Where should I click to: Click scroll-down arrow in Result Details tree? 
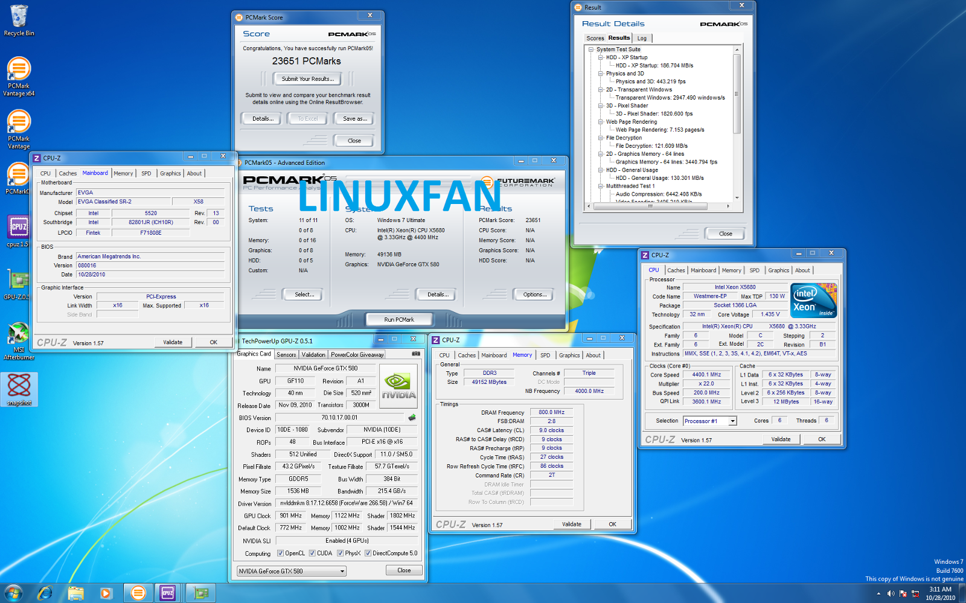(737, 198)
